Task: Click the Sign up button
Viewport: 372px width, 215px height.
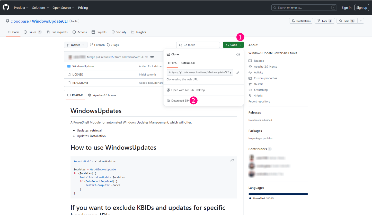Action: [362, 8]
